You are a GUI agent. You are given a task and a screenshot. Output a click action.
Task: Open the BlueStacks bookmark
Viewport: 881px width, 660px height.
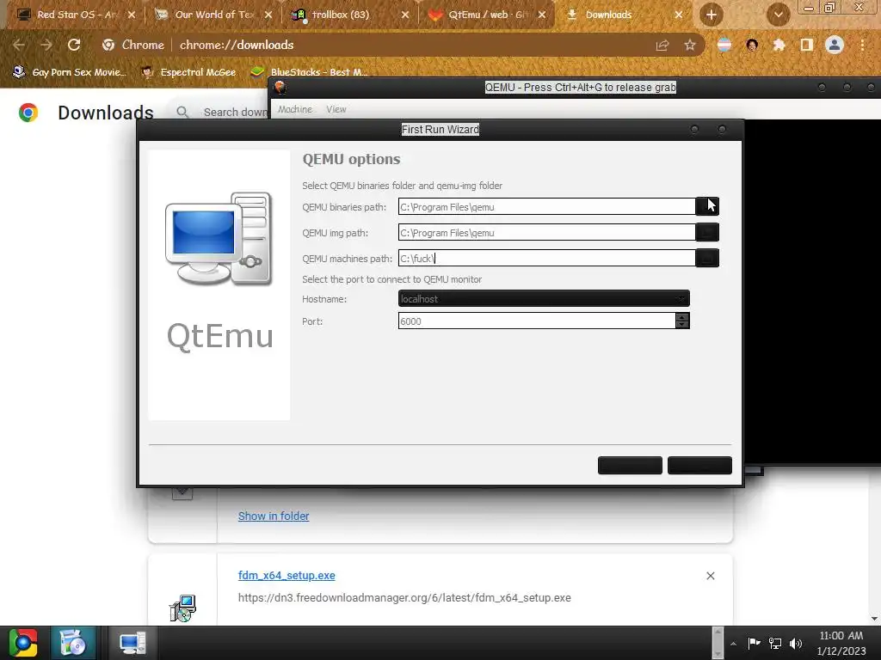310,72
